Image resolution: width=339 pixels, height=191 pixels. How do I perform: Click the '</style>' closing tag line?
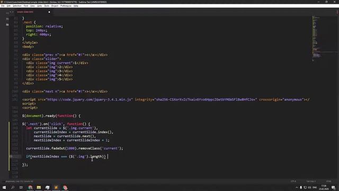(x=30, y=42)
